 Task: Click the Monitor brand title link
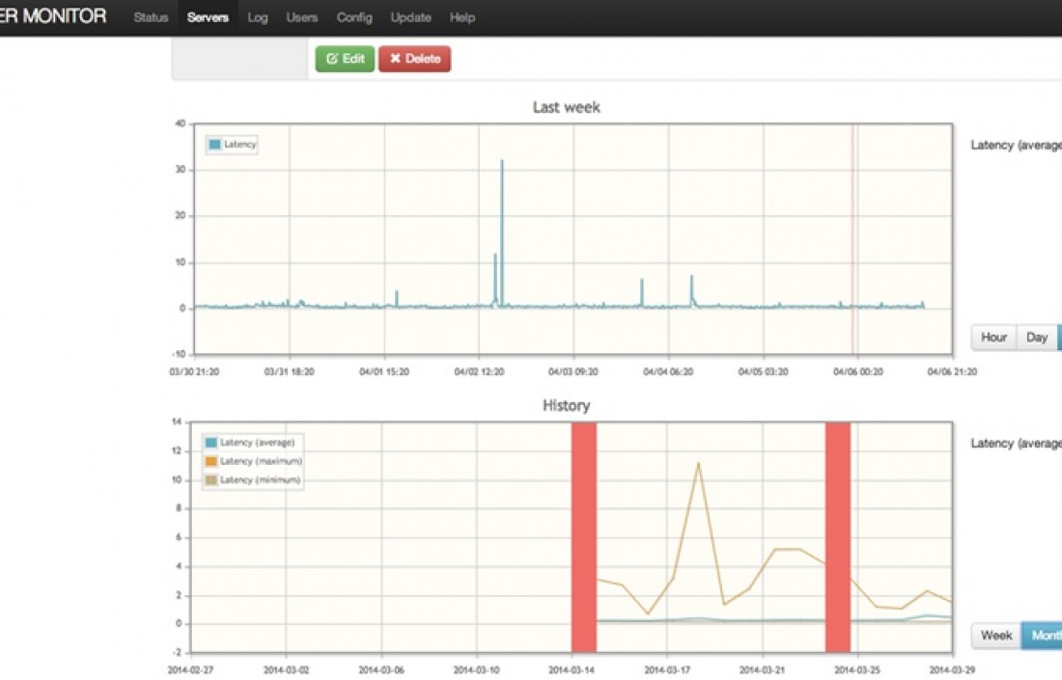pos(52,17)
